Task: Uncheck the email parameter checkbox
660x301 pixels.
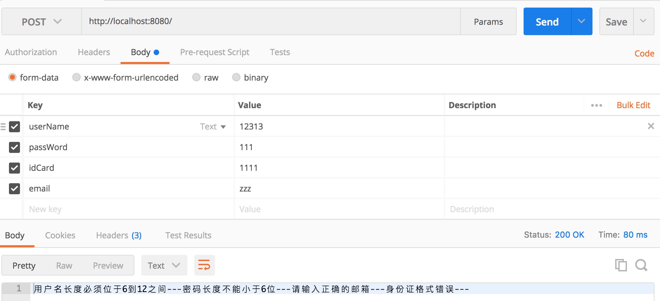Action: point(14,189)
